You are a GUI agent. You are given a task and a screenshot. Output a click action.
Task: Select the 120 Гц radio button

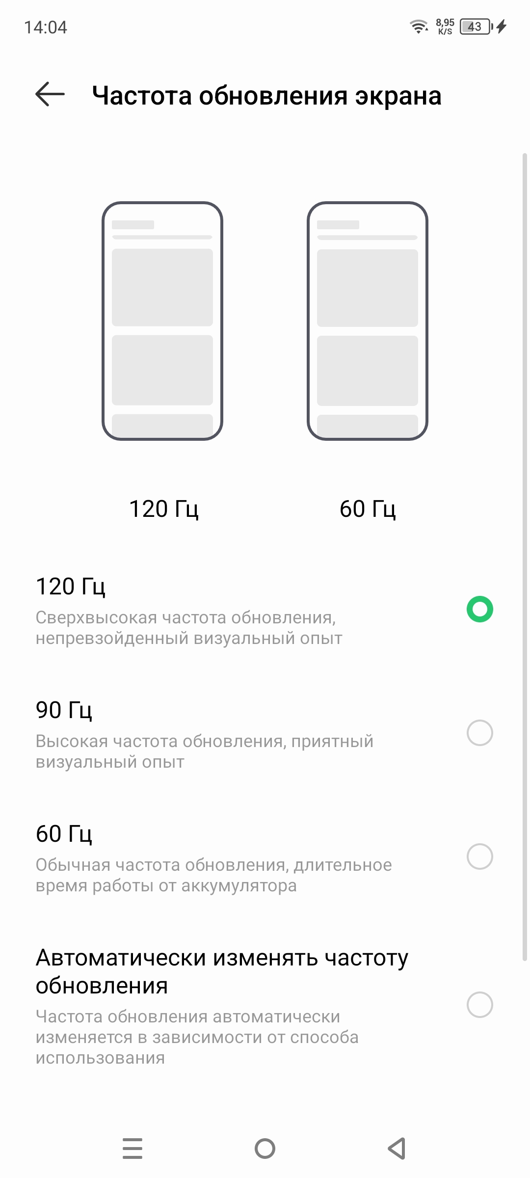click(x=479, y=609)
